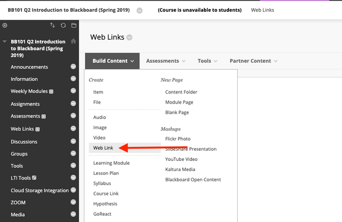
Task: Open options chevron next to Announcements
Action: 73,66
